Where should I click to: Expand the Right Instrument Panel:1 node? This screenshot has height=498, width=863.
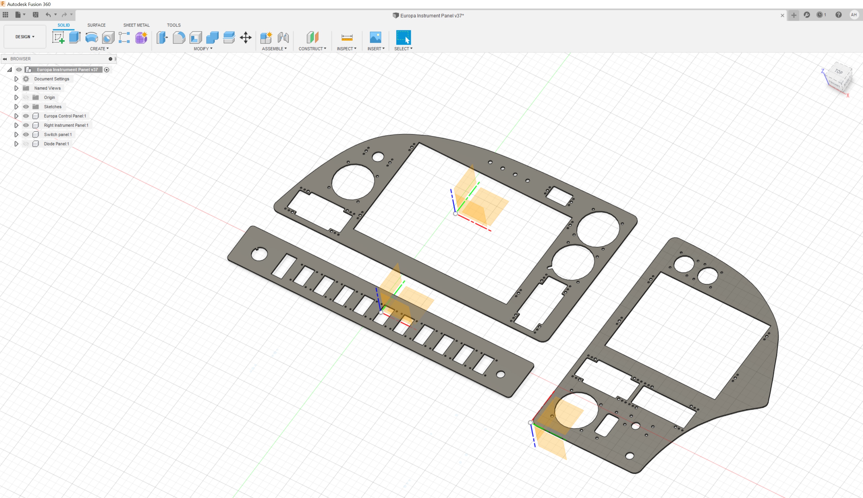click(x=16, y=125)
